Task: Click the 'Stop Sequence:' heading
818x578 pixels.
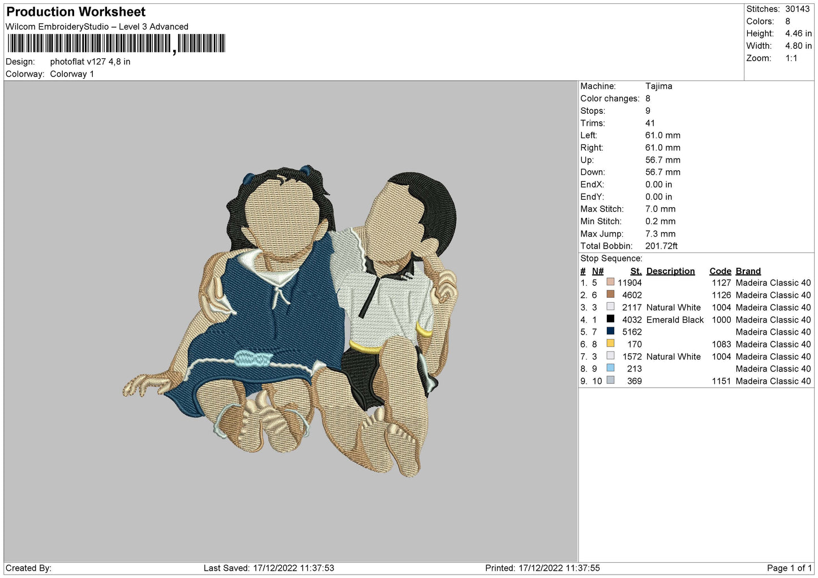Action: pos(611,259)
